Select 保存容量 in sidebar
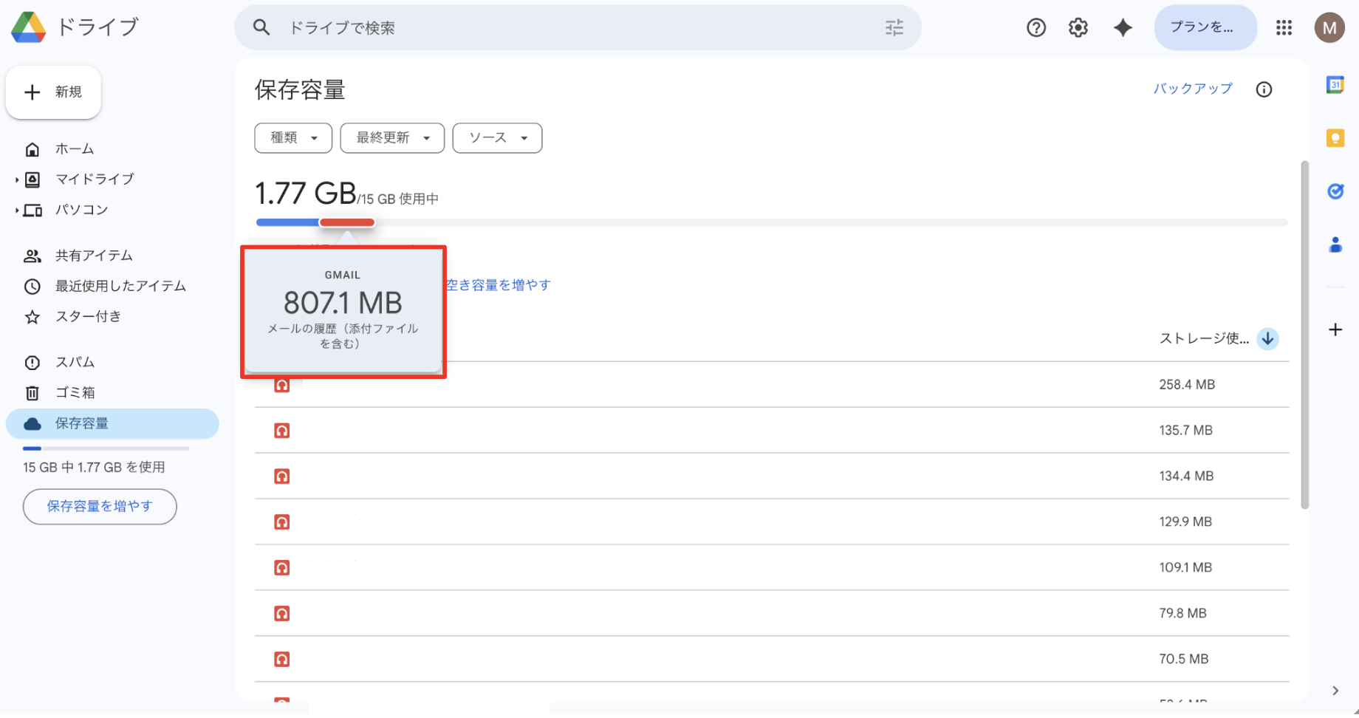 [112, 424]
